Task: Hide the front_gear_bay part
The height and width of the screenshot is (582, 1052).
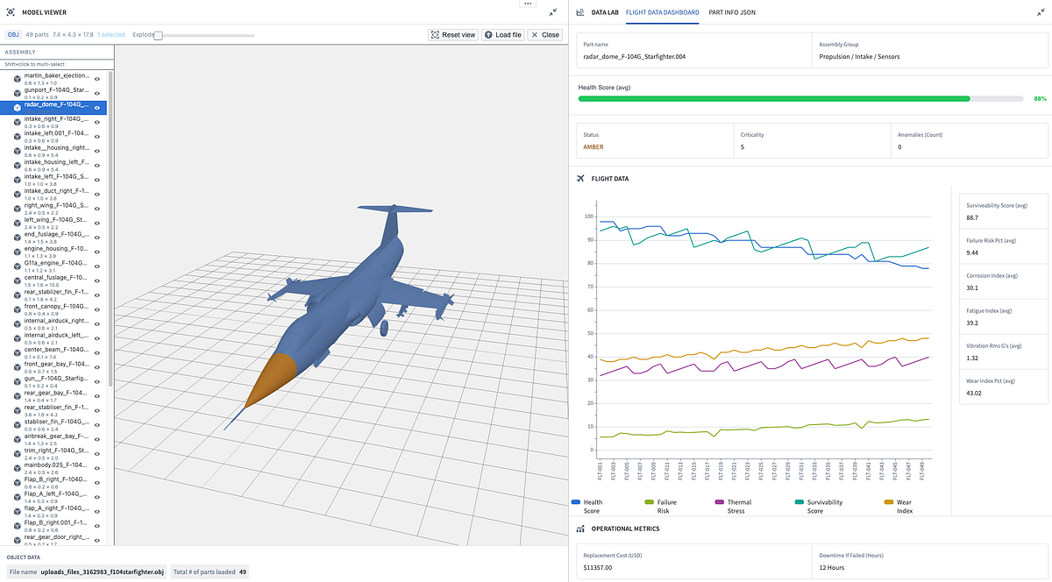Action: click(97, 367)
